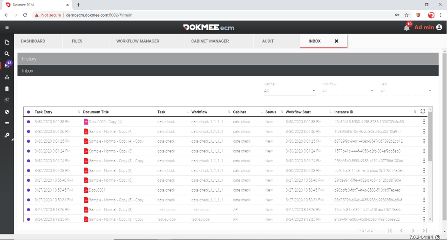Open actions menu for Docu0001 row
Screen dimensions: 447x240
click(x=424, y=190)
